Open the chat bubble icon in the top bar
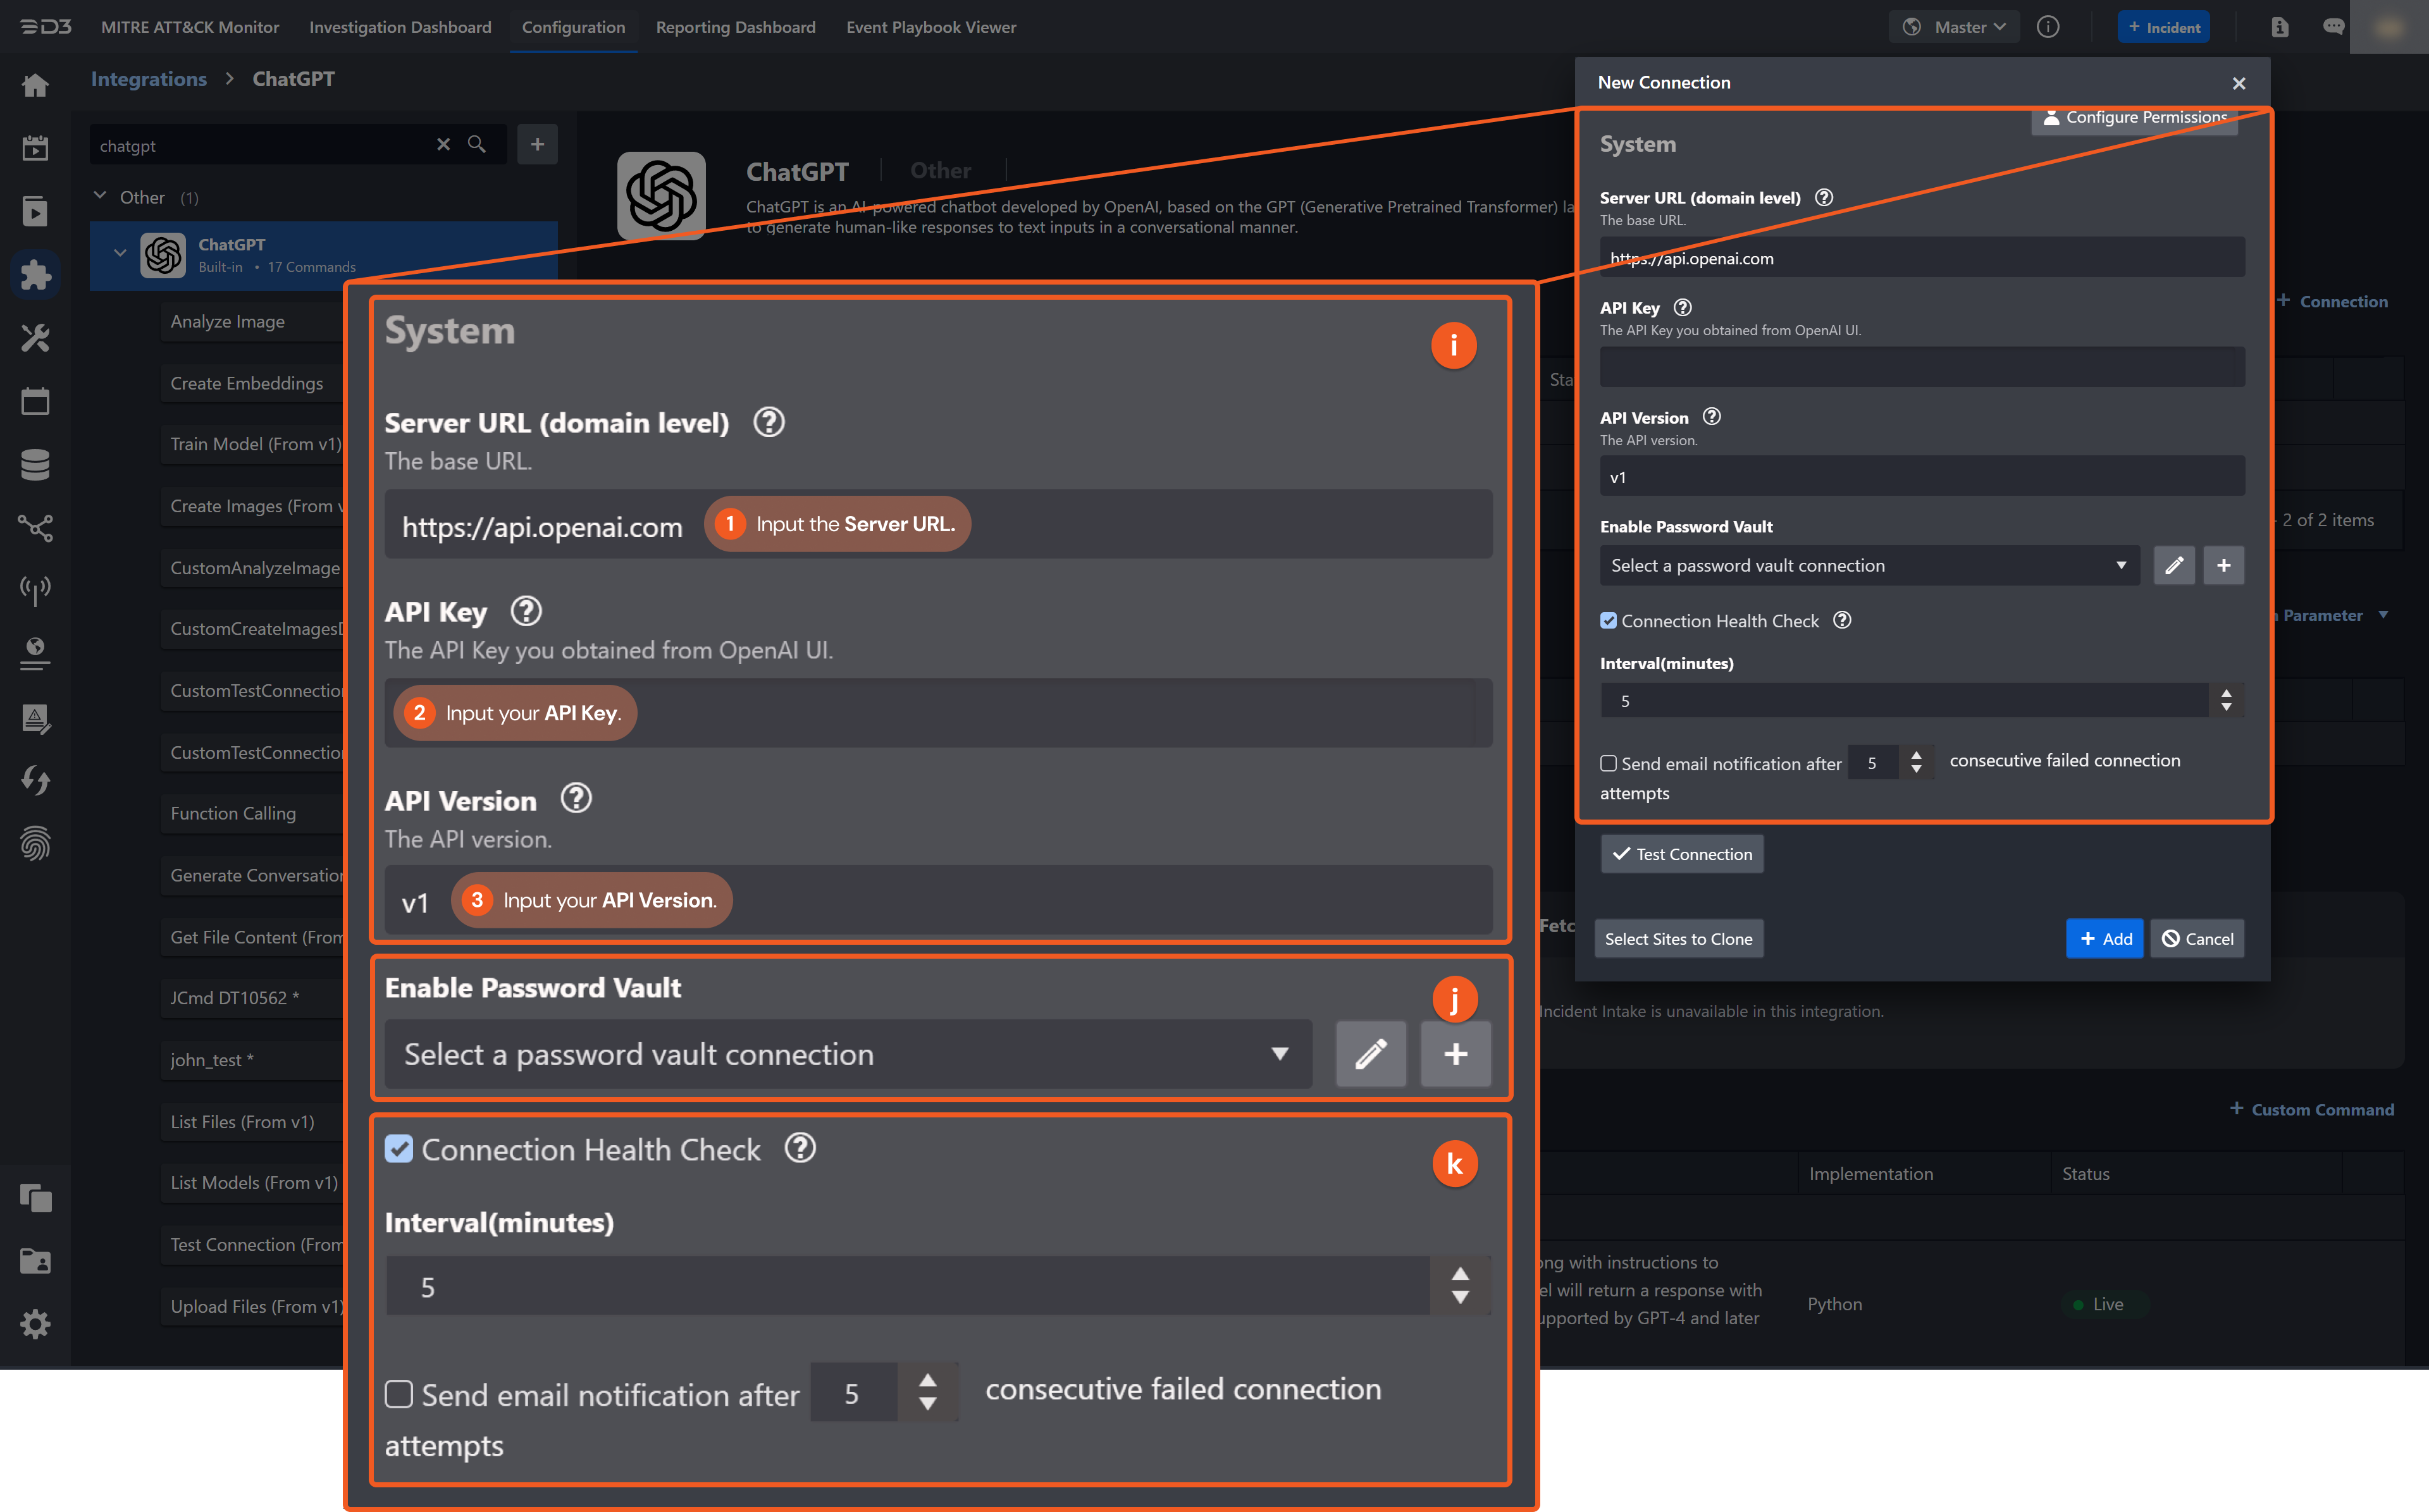Screen dimensions: 2429x1512 point(2334,27)
